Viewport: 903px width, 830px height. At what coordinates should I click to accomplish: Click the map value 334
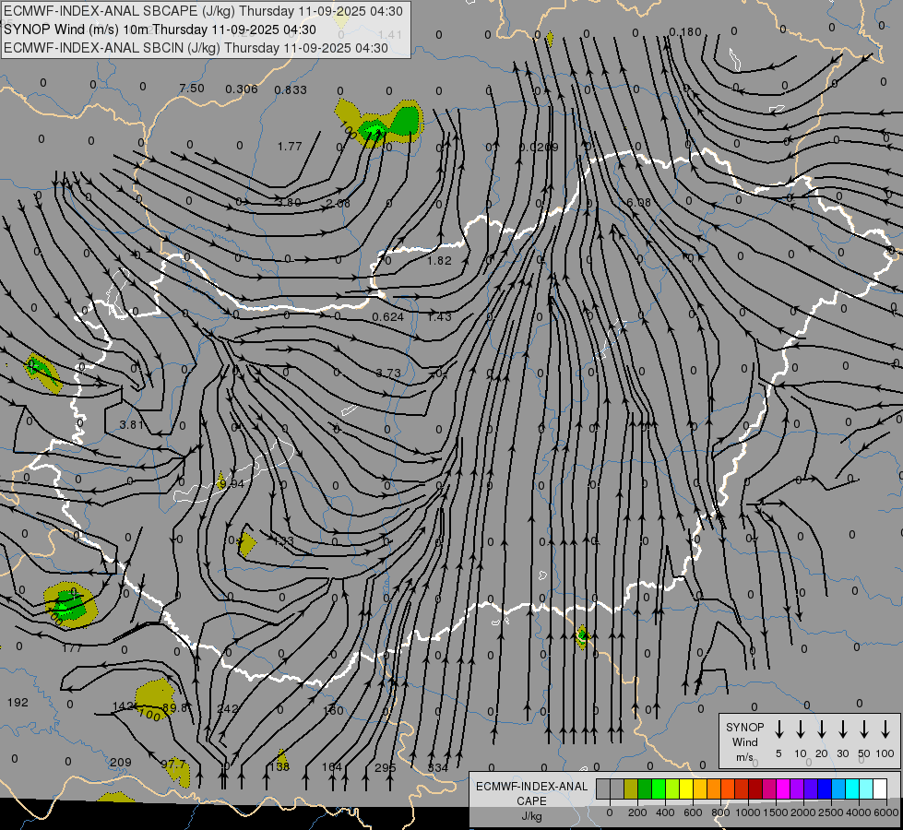click(x=438, y=767)
